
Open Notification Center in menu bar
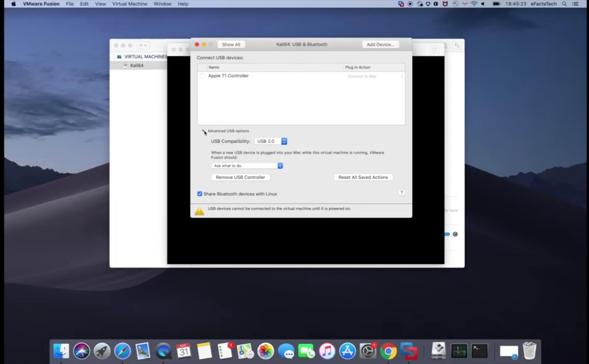[x=575, y=4]
